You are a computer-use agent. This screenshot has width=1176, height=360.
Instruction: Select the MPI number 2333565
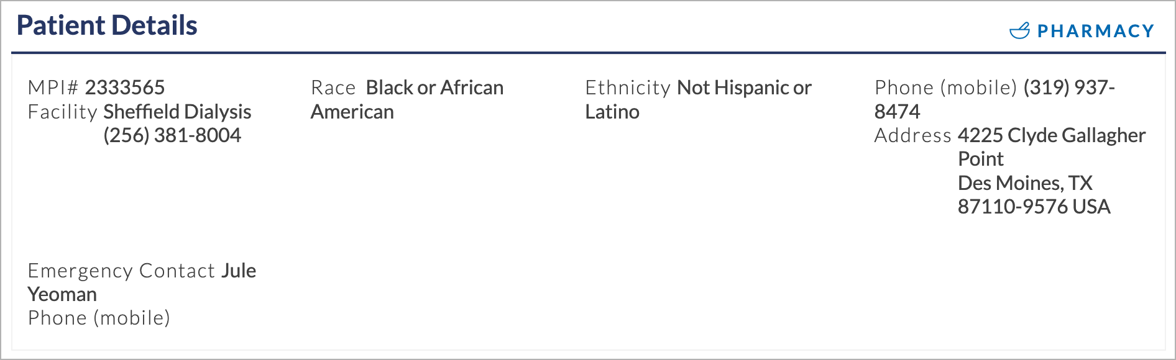coord(125,88)
